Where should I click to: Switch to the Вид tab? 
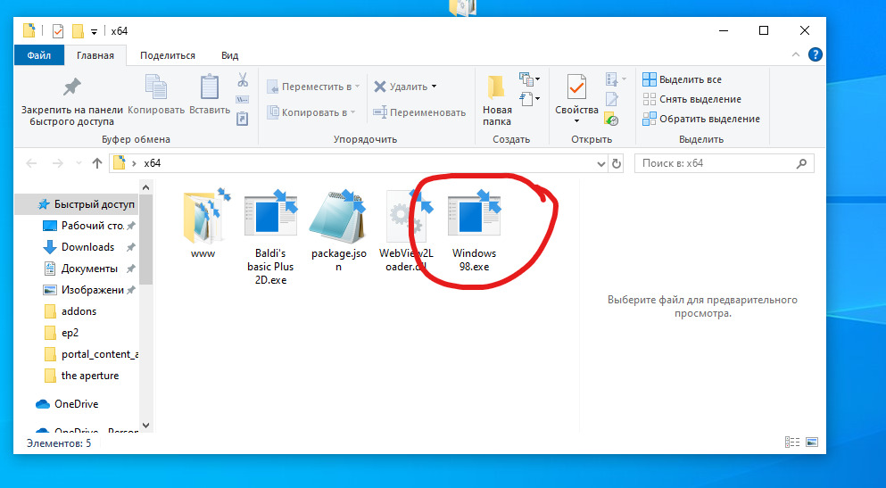tap(230, 55)
